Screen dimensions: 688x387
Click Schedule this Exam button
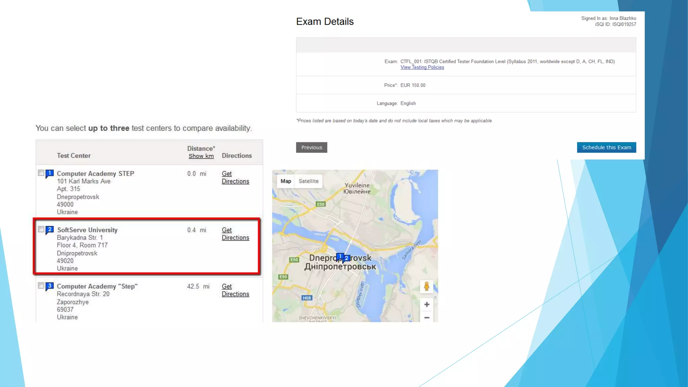pos(606,147)
